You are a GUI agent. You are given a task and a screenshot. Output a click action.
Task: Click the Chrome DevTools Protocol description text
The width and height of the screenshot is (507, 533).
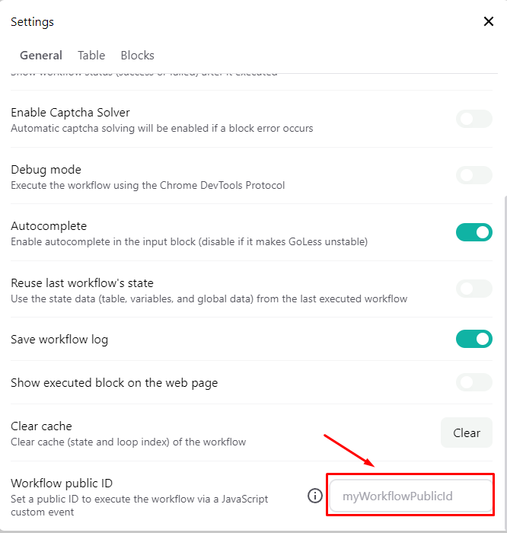click(x=148, y=185)
